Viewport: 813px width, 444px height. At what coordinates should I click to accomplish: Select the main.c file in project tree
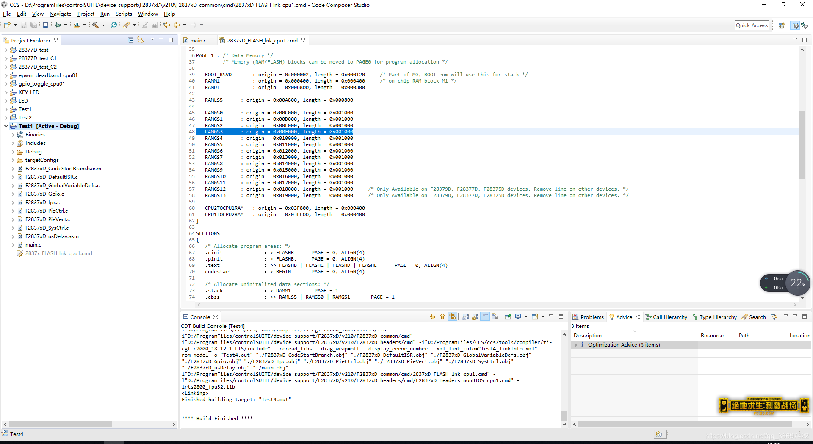[33, 245]
